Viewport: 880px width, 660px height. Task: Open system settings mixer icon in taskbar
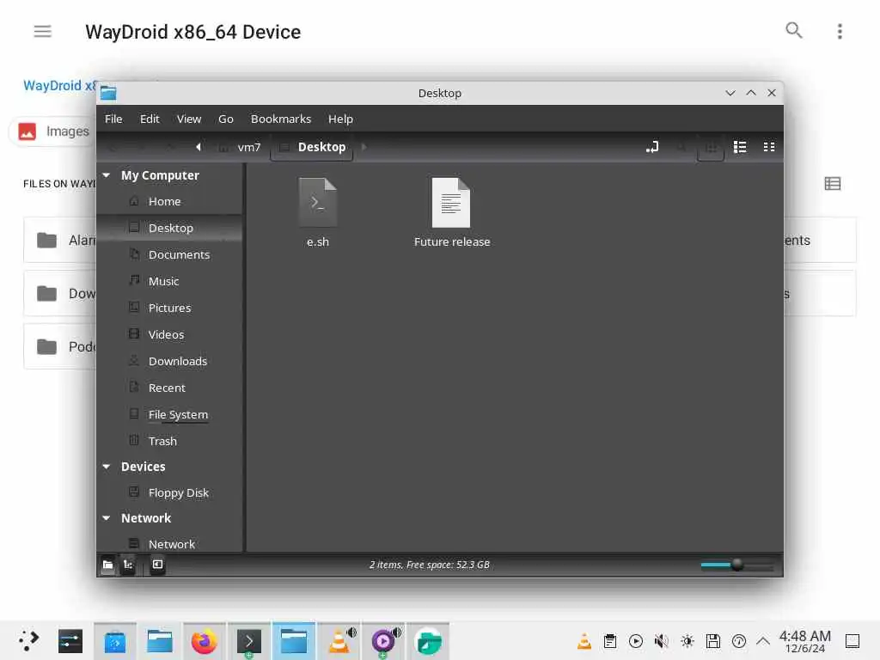pos(70,641)
